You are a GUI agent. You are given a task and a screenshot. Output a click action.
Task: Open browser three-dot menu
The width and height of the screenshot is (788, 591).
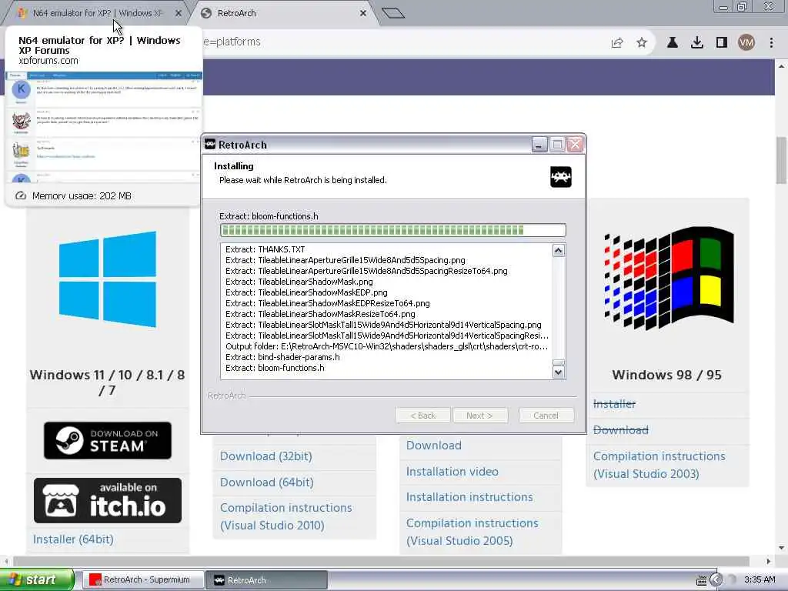[x=771, y=43]
